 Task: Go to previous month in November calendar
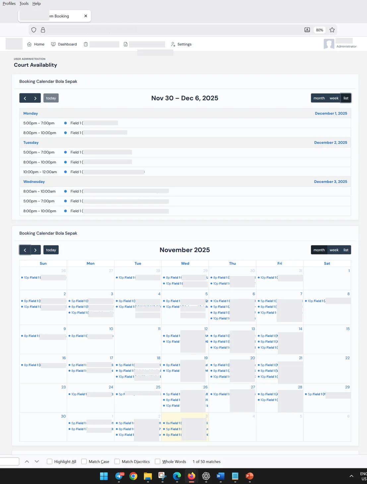click(x=25, y=250)
